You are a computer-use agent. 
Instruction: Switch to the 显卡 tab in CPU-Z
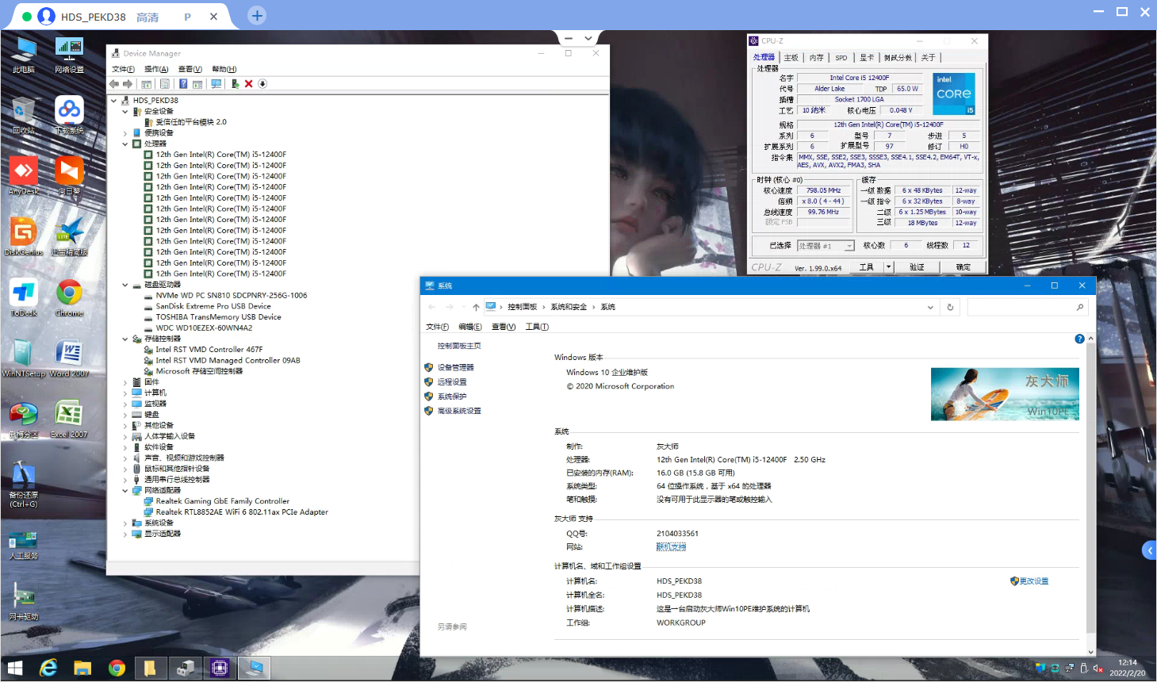[867, 58]
